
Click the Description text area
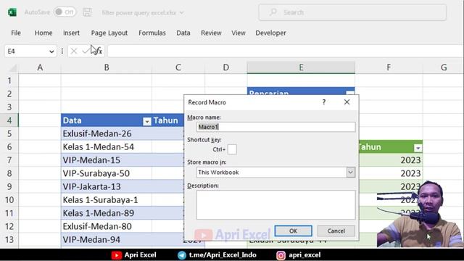click(275, 204)
